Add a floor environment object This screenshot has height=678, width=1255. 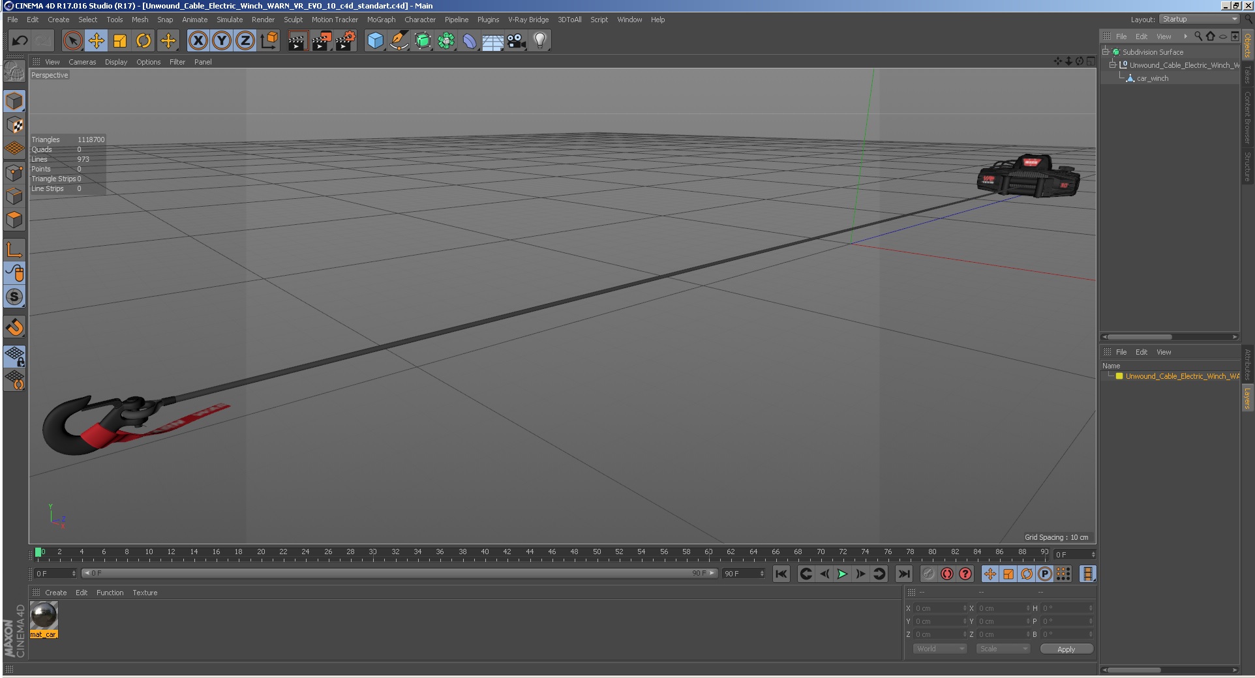tap(493, 41)
